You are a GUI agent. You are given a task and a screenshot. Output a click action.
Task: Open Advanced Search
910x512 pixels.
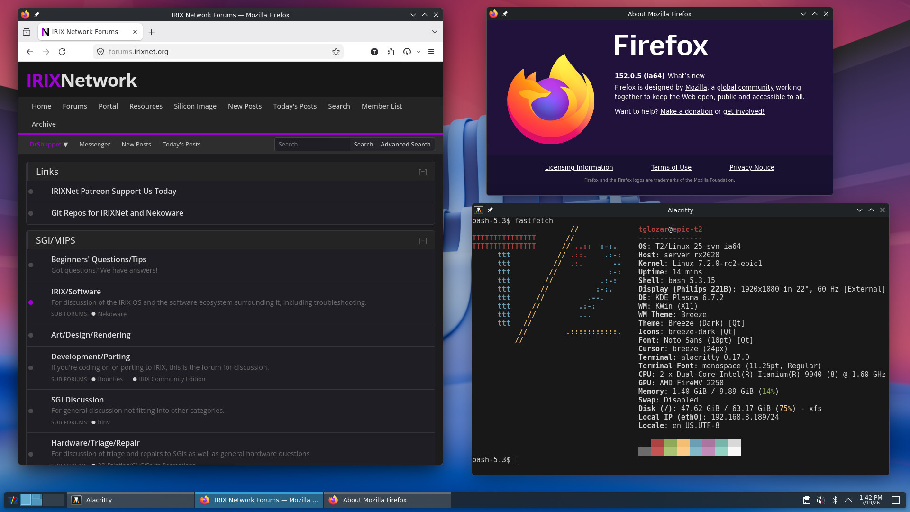405,144
